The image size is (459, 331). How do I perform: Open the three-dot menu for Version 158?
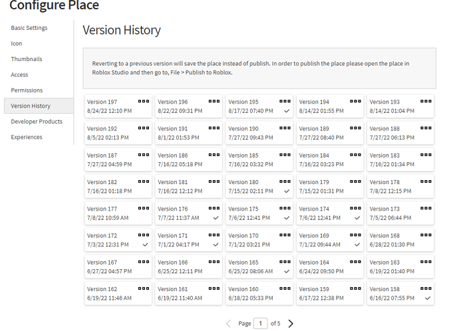pyautogui.click(x=426, y=288)
